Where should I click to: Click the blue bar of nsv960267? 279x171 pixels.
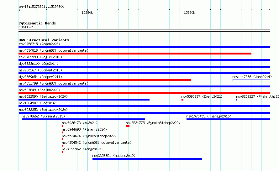click(x=144, y=73)
